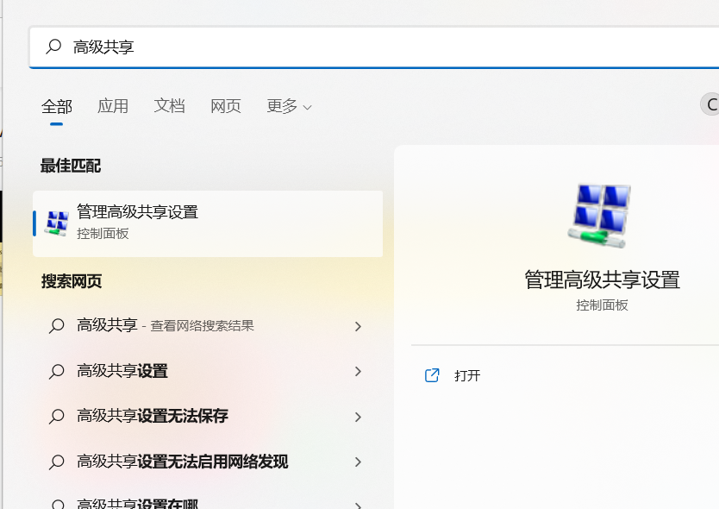Screen dimensions: 719x509
Task: Switch to the 应用 tab
Action: (x=113, y=106)
